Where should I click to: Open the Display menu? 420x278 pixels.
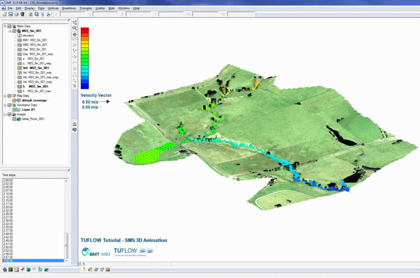coord(29,8)
